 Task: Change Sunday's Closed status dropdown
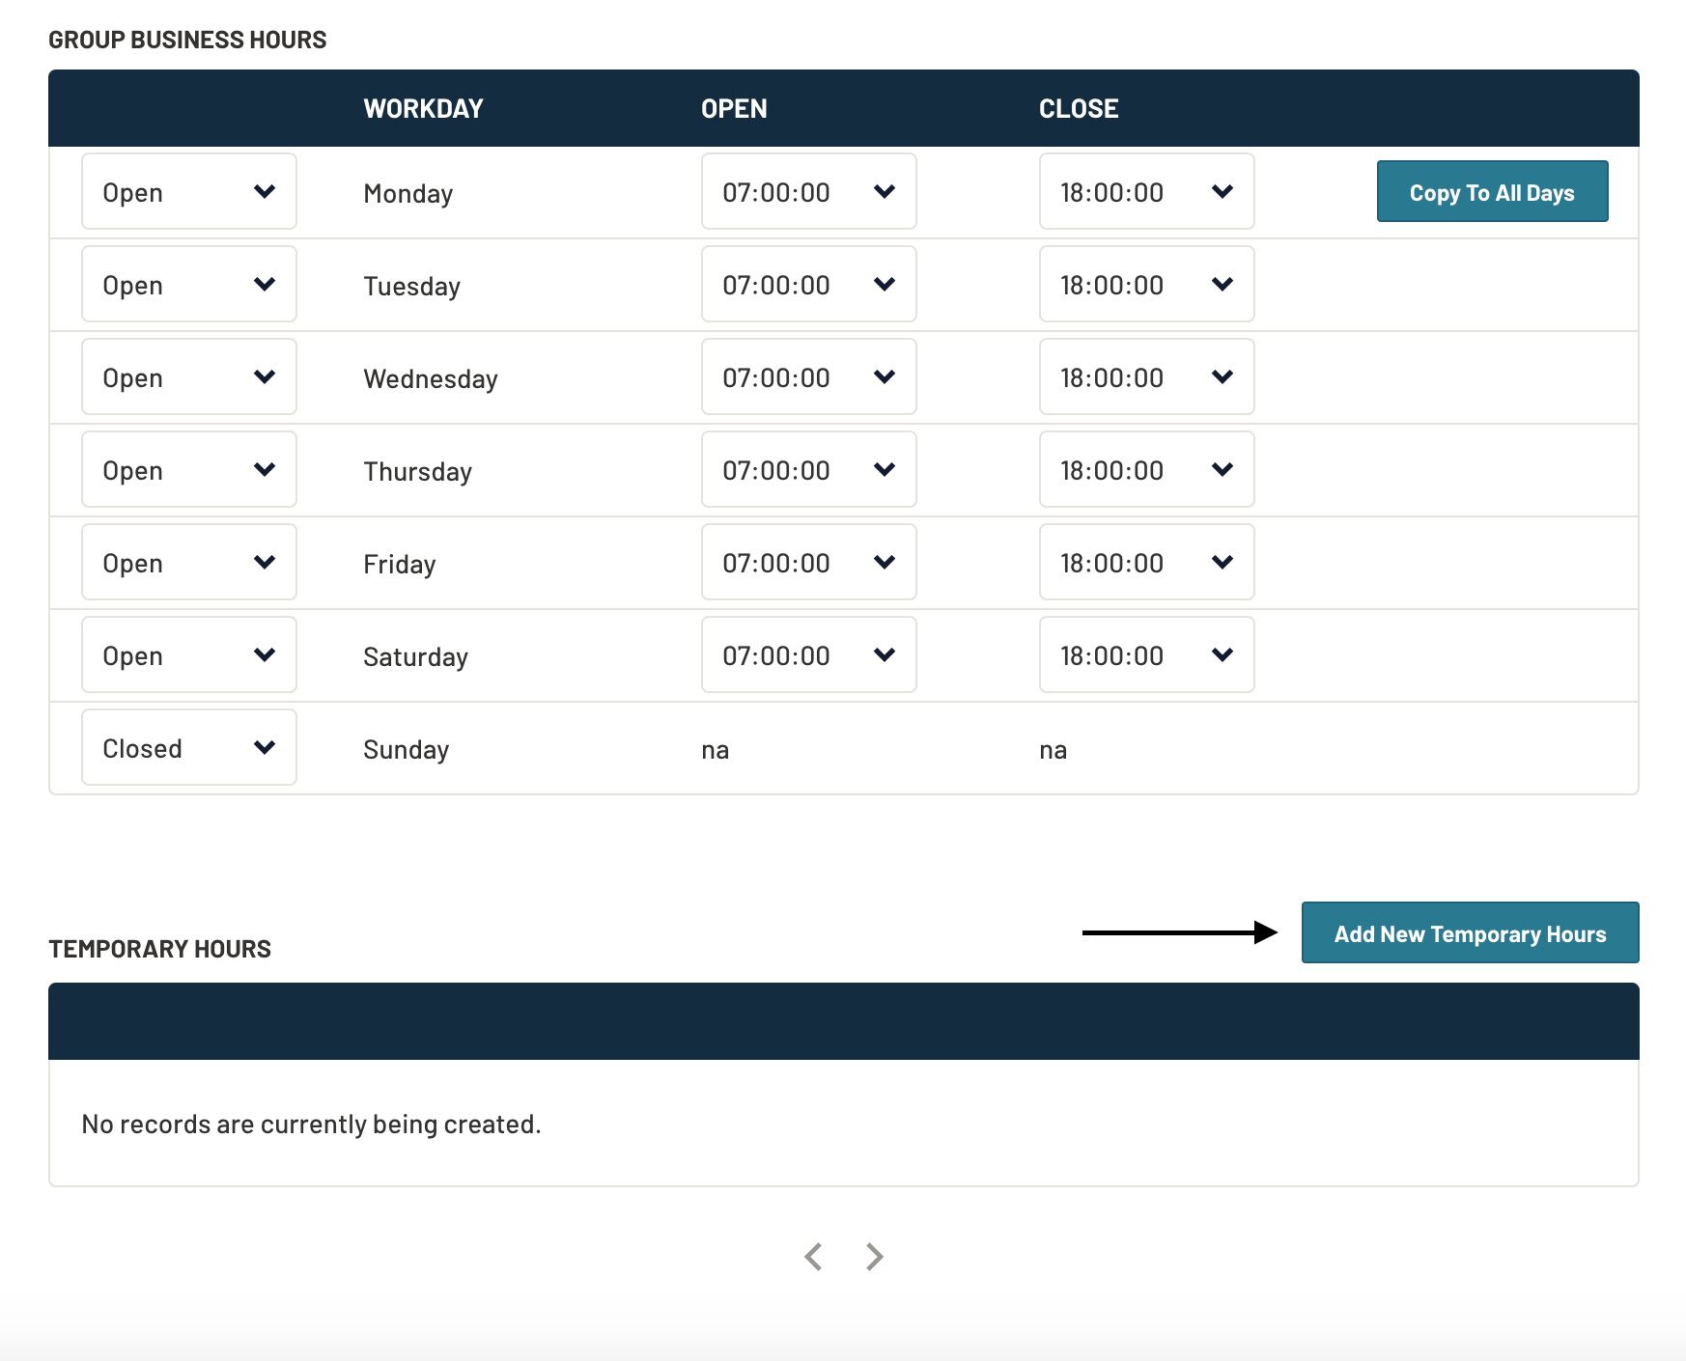[x=189, y=748]
